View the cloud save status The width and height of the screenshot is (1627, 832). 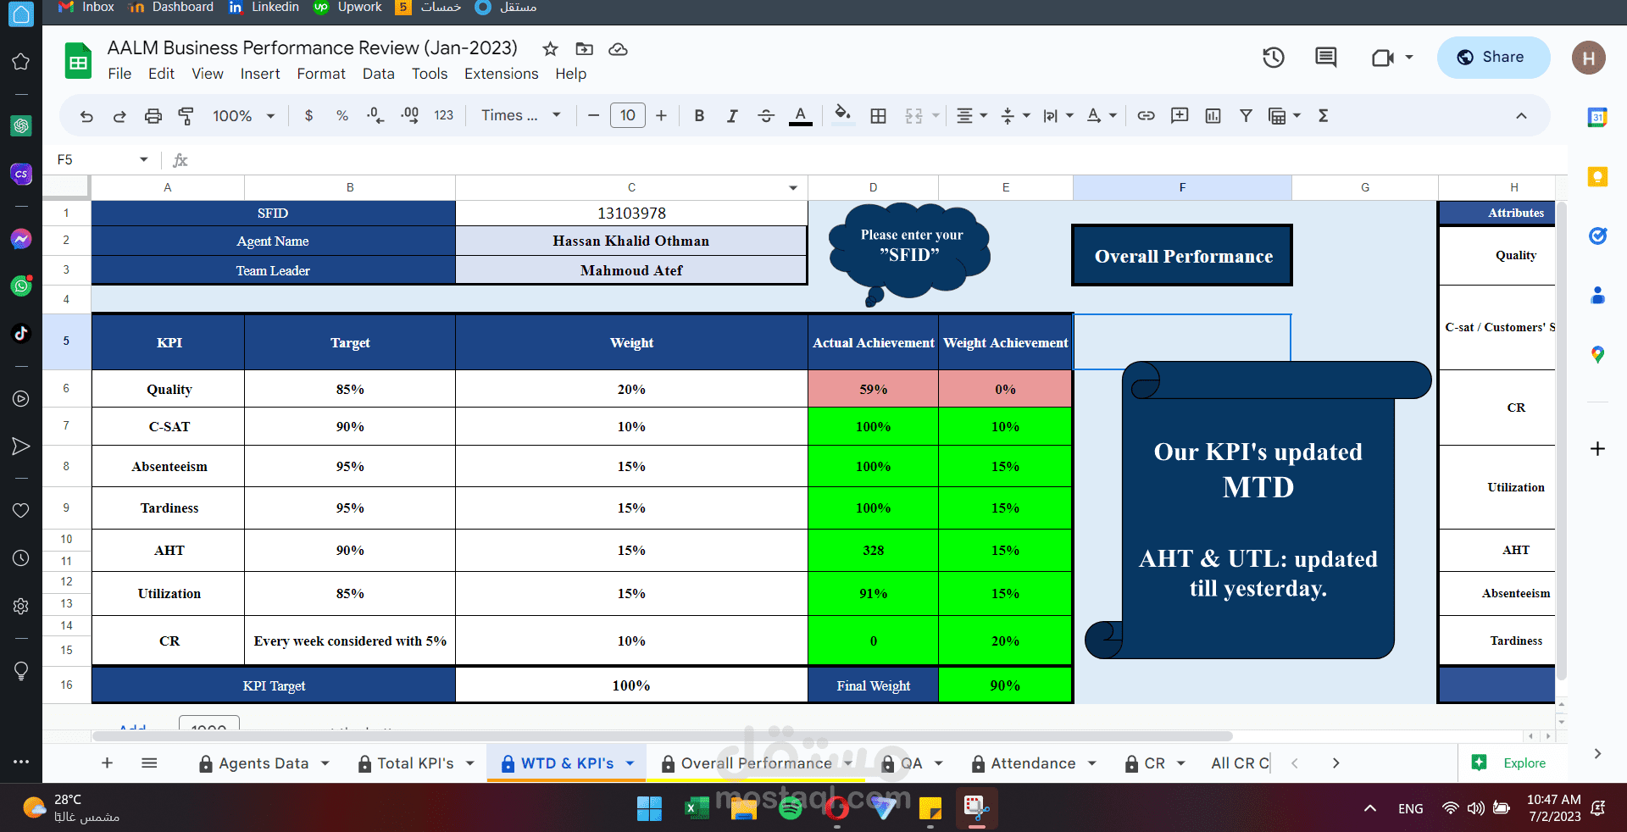[x=619, y=49]
